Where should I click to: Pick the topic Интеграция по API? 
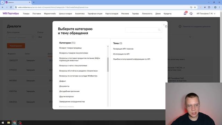[121, 54]
